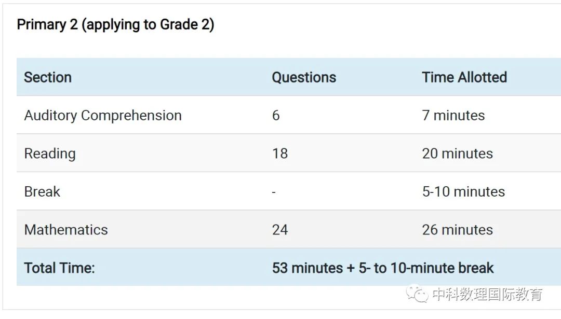Click the 'Primary 2 (applying to Grade 2)' heading
Screen dimensions: 561x319
pos(115,25)
